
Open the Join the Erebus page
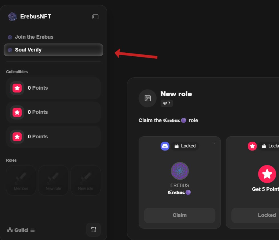click(53, 37)
